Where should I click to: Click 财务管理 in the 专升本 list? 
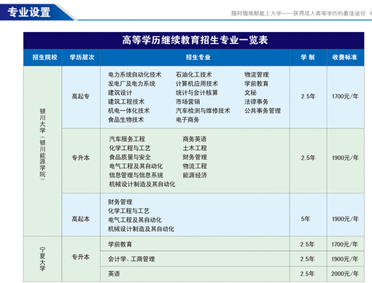[195, 157]
